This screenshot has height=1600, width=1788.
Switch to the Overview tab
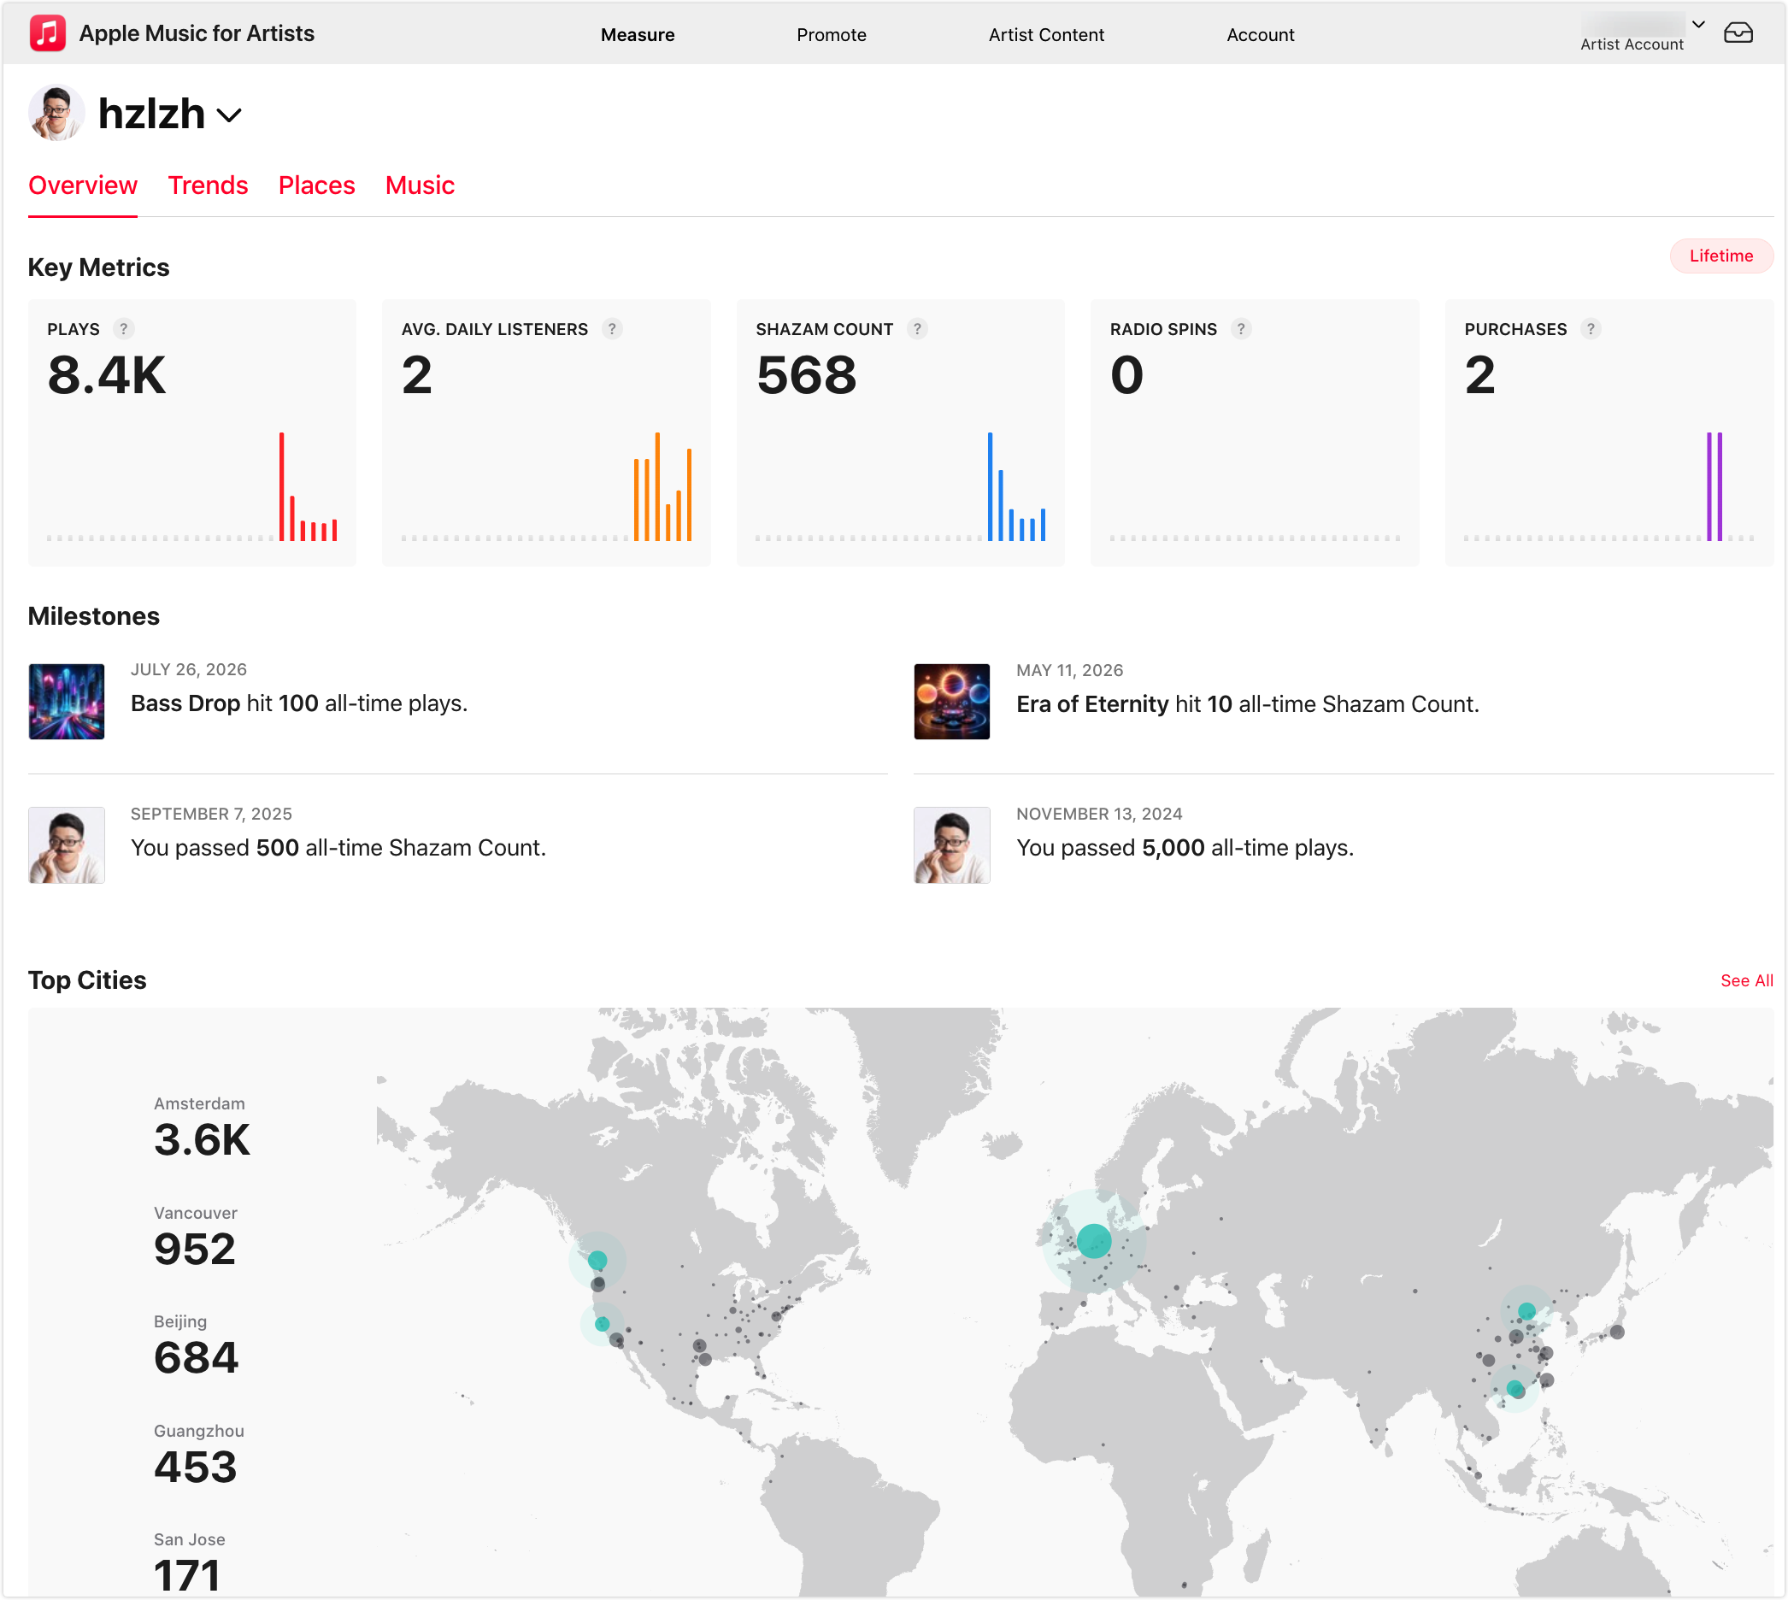pyautogui.click(x=83, y=185)
